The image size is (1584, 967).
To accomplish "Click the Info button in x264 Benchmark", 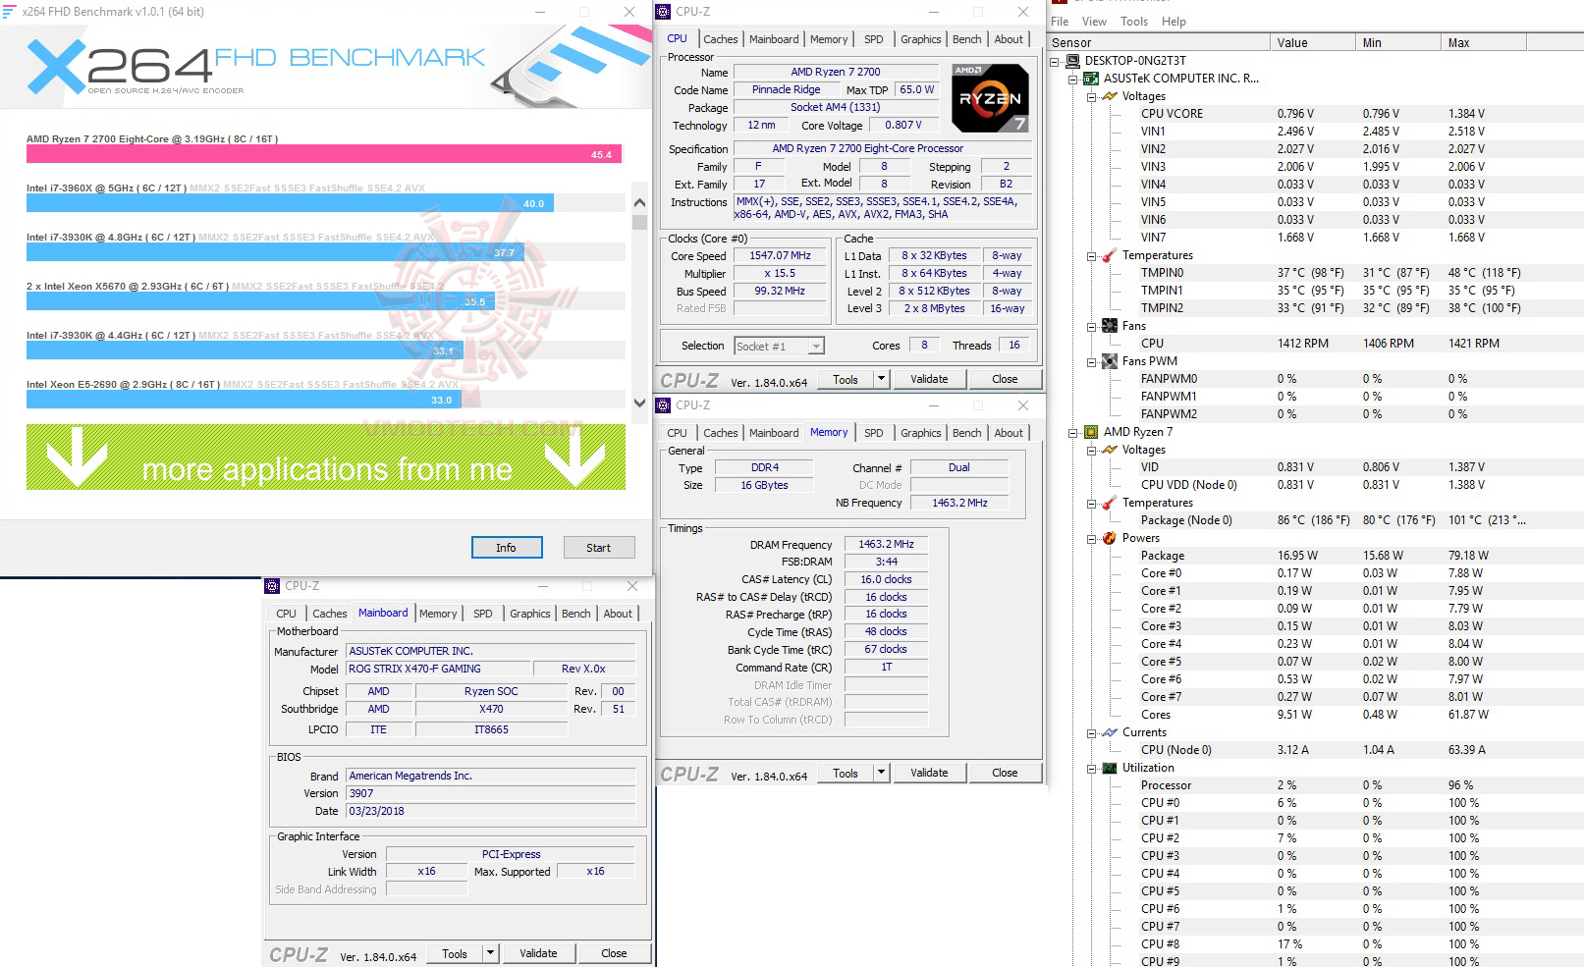I will (x=506, y=548).
